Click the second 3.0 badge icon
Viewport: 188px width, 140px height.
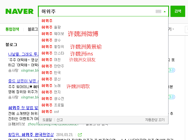click(x=172, y=97)
